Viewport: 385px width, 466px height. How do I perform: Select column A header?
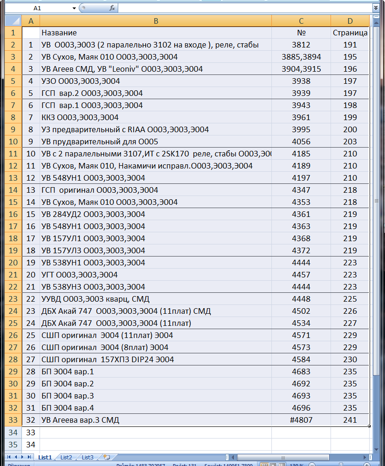tap(31, 21)
